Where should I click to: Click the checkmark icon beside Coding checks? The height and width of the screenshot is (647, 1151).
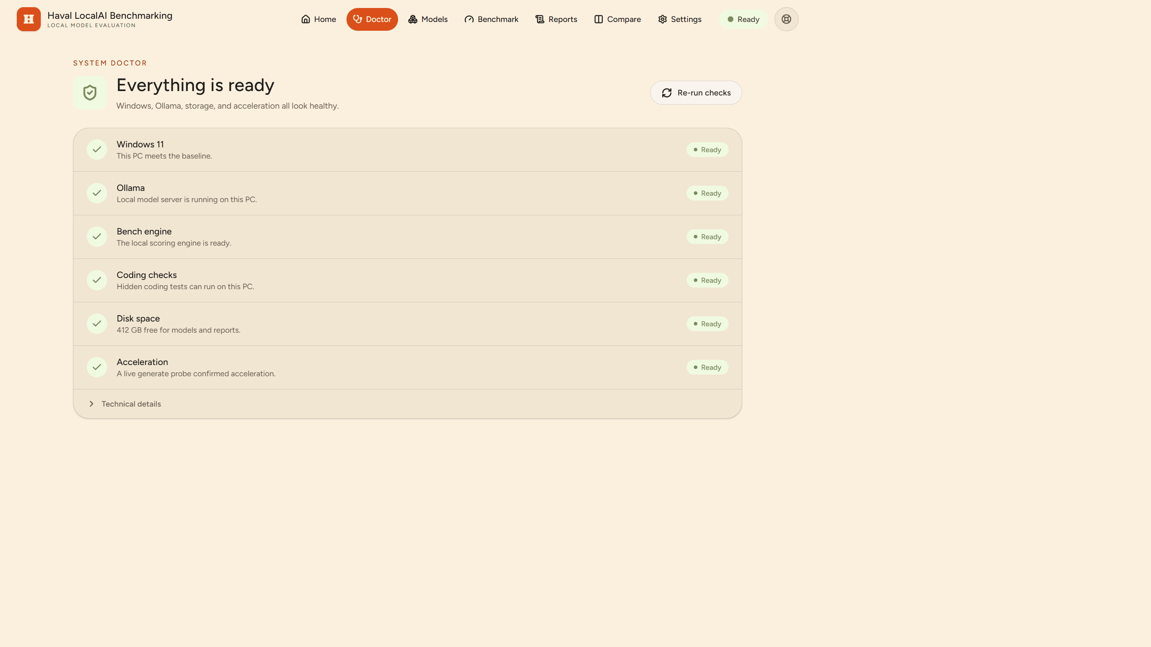(x=96, y=280)
